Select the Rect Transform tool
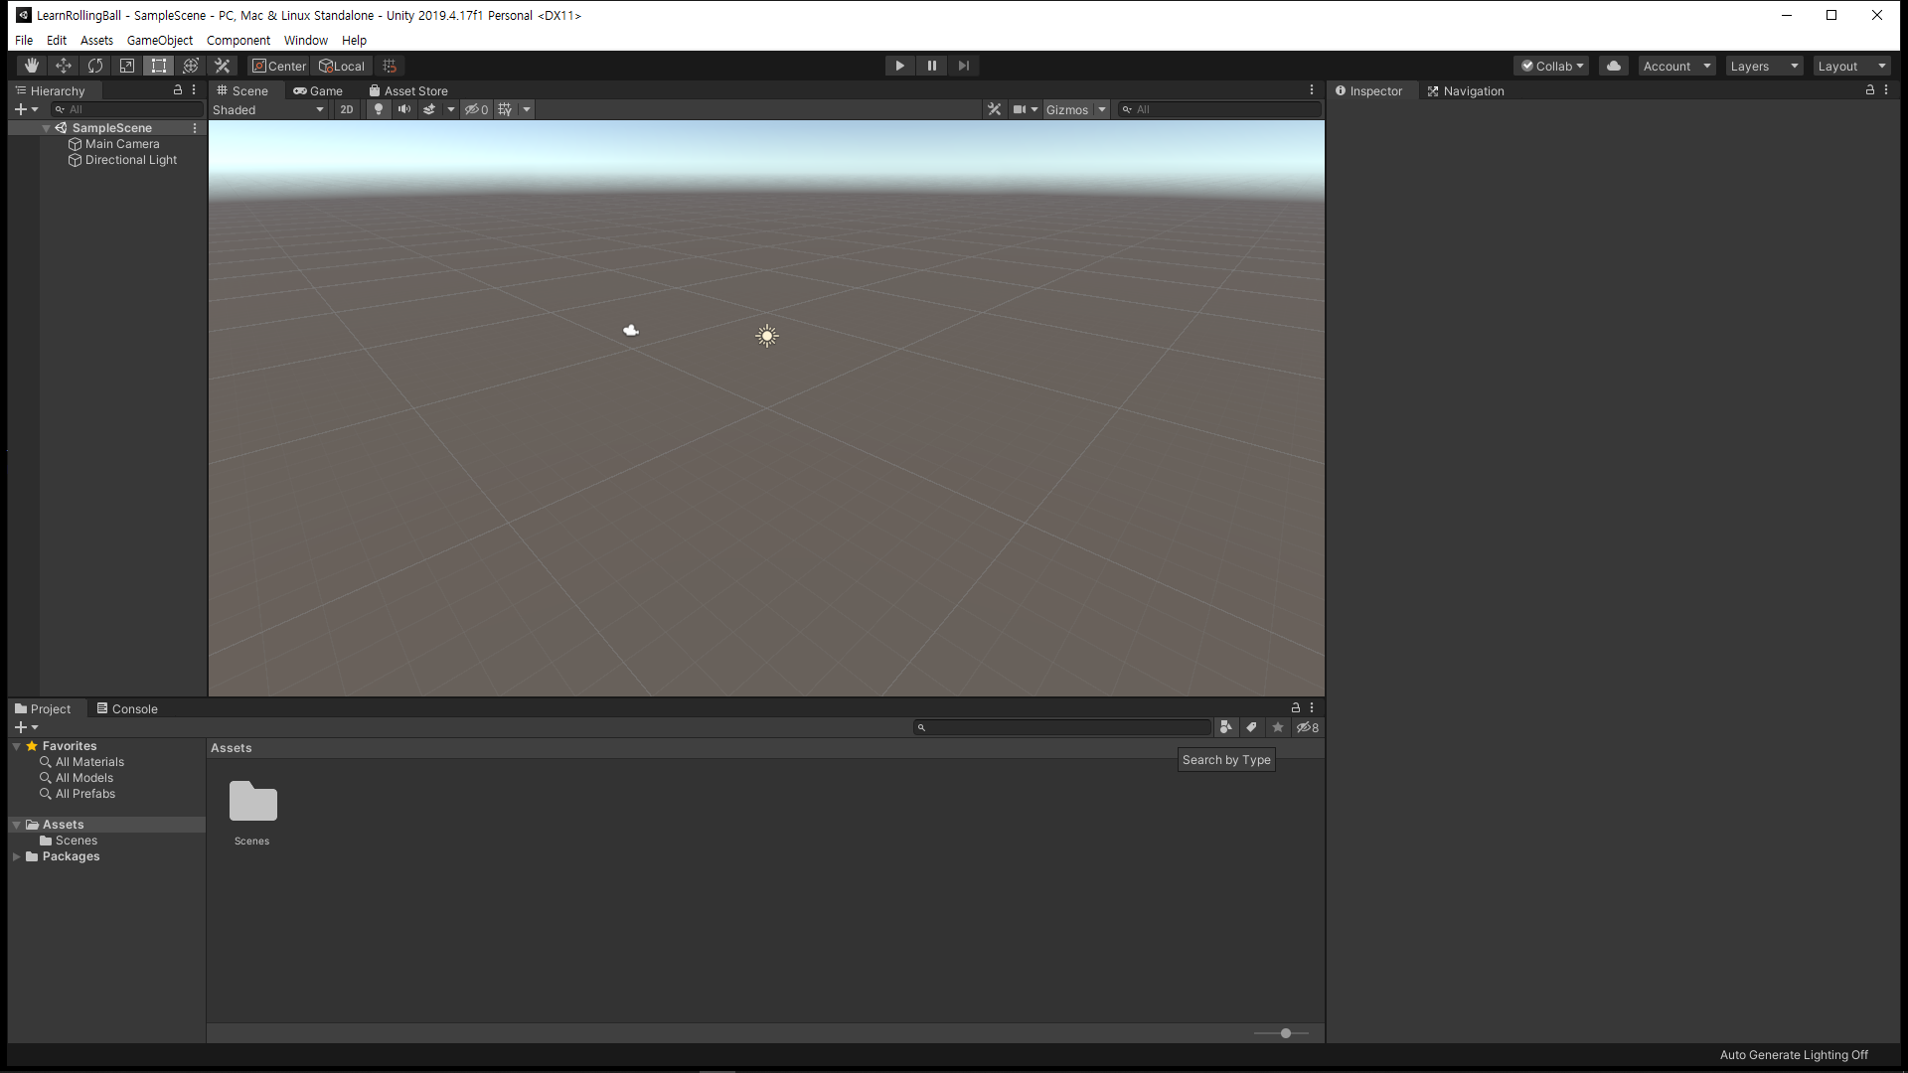This screenshot has height=1073, width=1908. coord(159,66)
